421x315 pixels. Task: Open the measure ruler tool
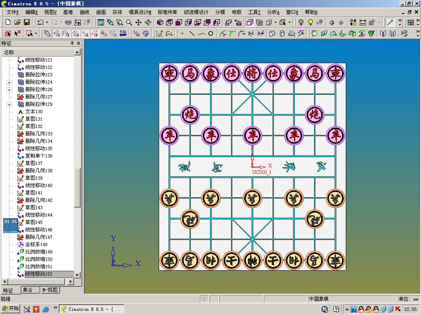pos(363,22)
